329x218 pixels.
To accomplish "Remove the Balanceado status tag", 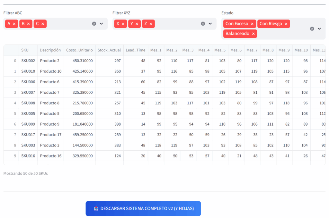I will click(253, 34).
